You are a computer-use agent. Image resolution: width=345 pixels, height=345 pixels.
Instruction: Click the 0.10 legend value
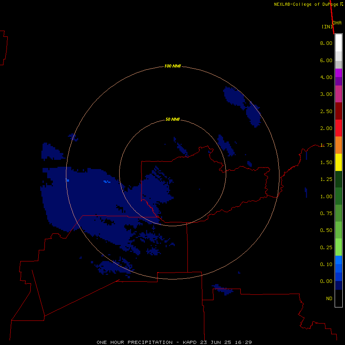coord(326,264)
